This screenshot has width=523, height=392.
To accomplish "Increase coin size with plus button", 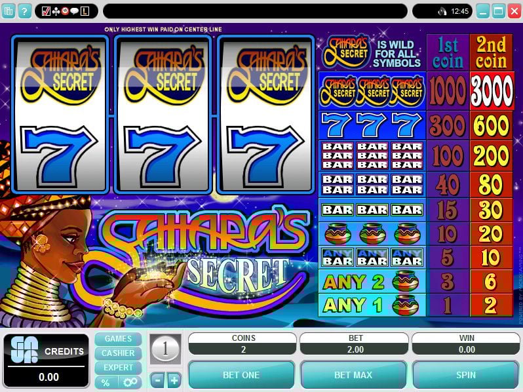I will (174, 380).
